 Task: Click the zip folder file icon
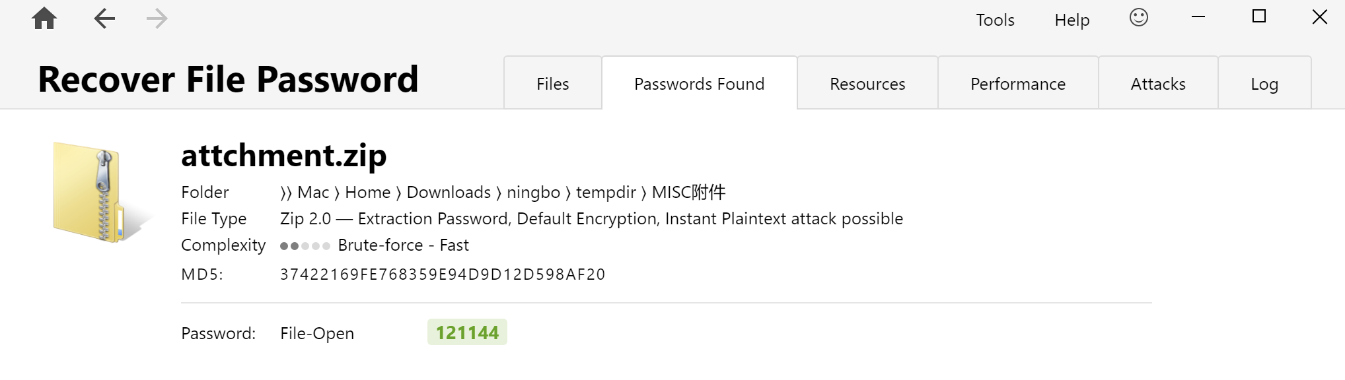(100, 193)
